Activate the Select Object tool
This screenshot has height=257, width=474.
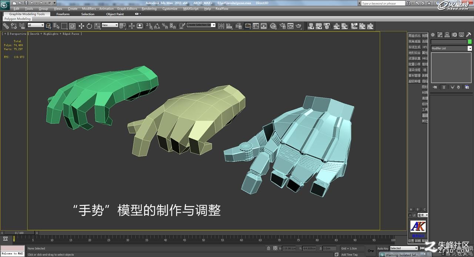point(48,26)
